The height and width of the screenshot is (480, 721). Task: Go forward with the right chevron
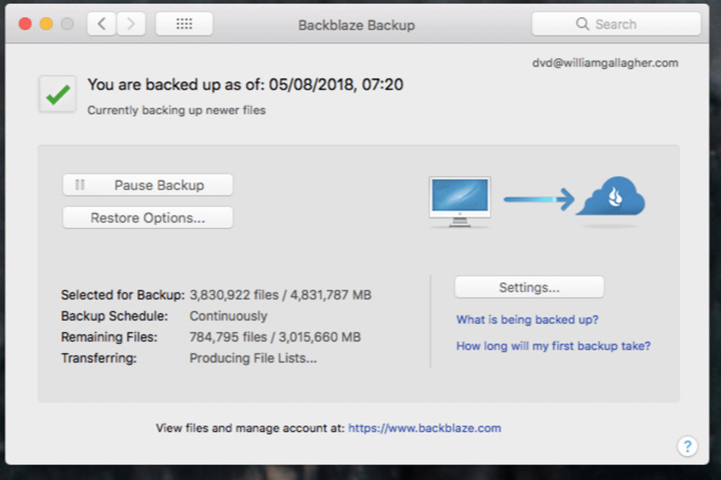(131, 24)
